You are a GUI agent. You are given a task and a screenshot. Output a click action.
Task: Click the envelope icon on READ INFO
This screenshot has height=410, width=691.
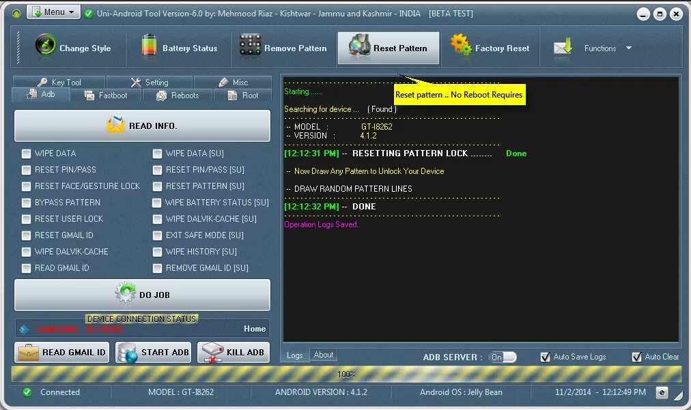pyautogui.click(x=116, y=124)
